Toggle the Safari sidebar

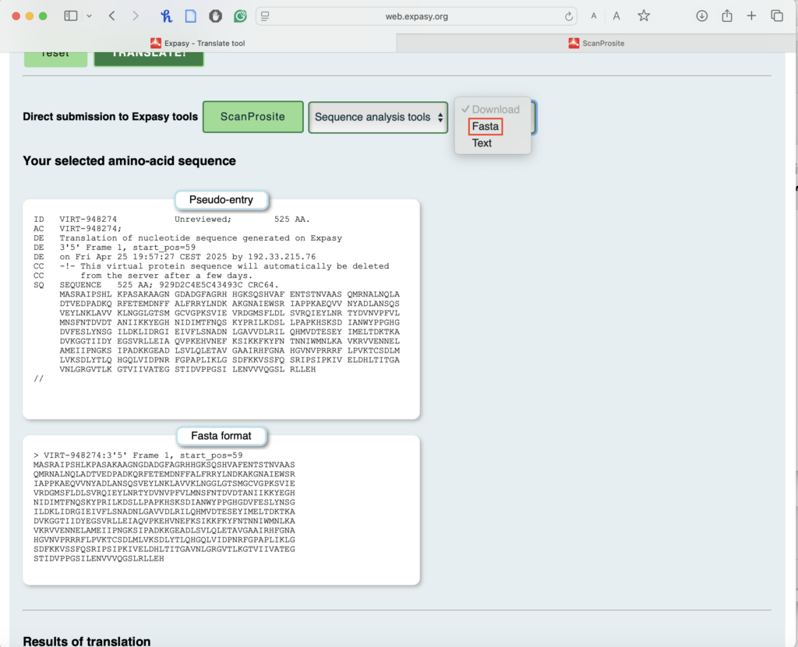pyautogui.click(x=71, y=16)
